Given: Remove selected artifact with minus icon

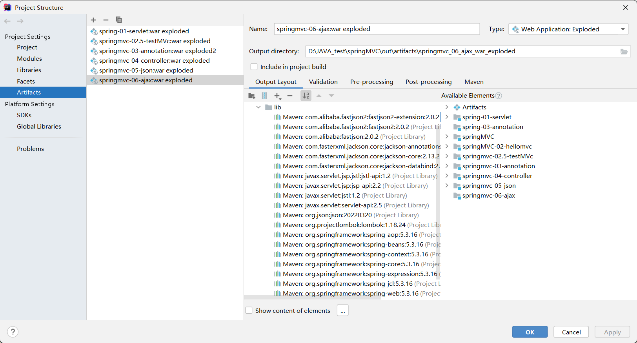Looking at the screenshot, I should (x=106, y=20).
